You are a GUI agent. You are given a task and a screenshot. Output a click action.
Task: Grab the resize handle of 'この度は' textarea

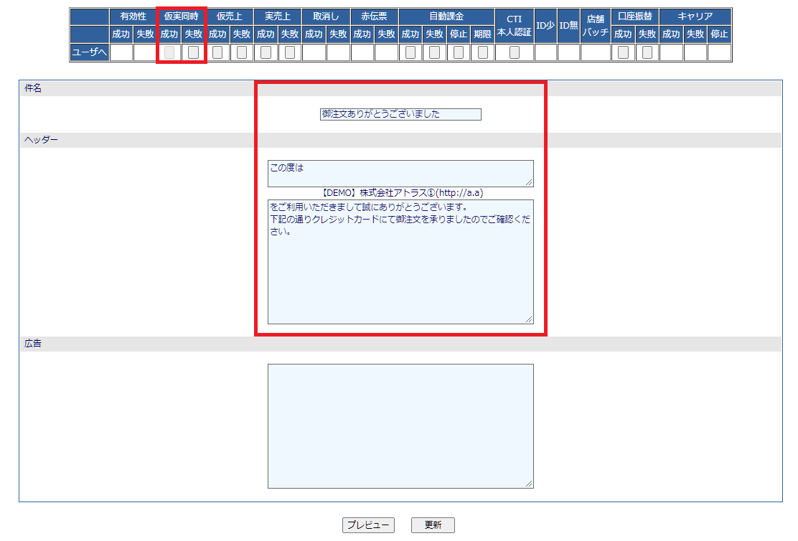point(530,182)
